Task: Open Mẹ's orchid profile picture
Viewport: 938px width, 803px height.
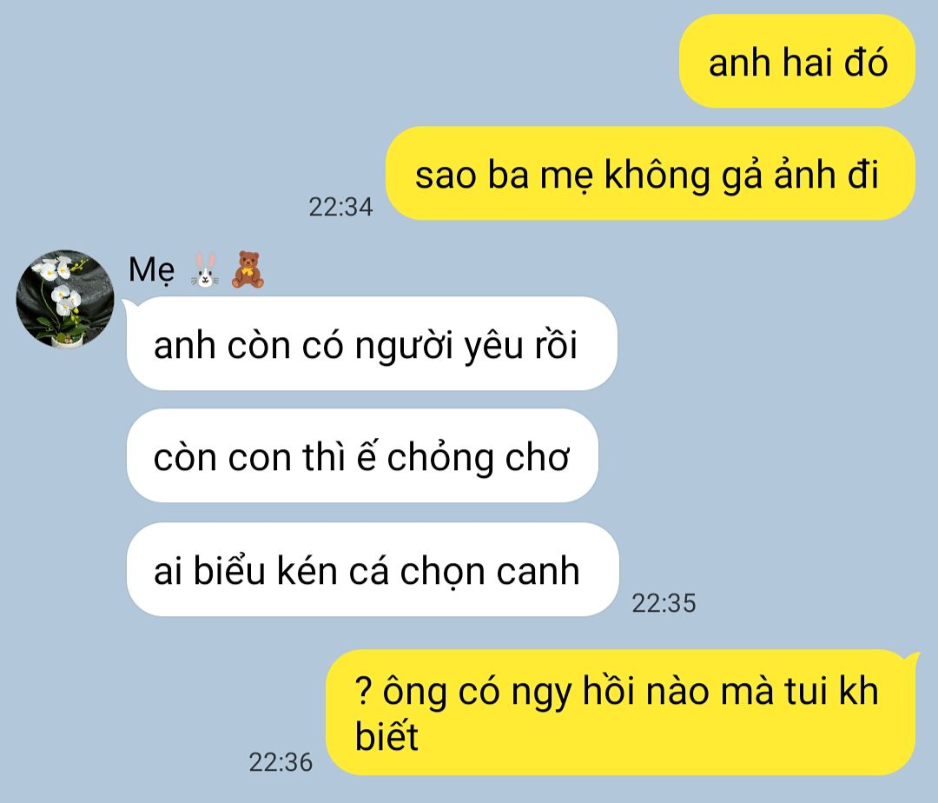Action: [65, 299]
